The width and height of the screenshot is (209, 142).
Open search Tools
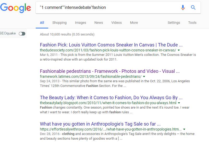tap(192, 23)
